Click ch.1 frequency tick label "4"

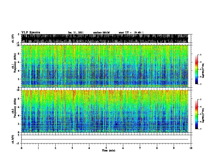(x=19, y=71)
